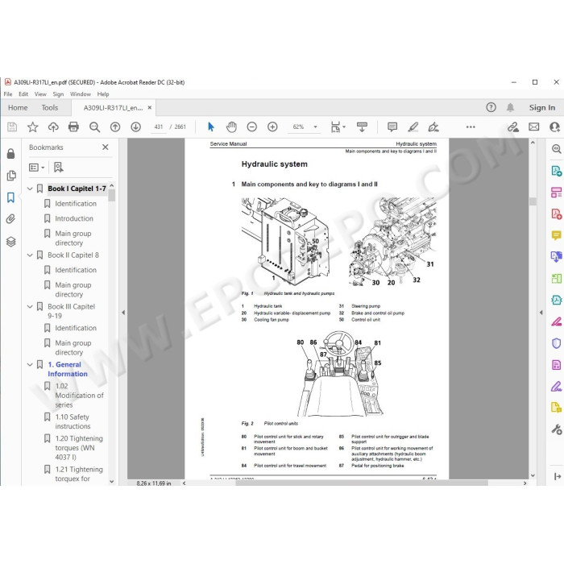This screenshot has width=564, height=564.
Task: Switch to Home tab
Action: [x=18, y=107]
